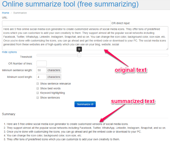Focus the URL input field
The width and height of the screenshot is (170, 146).
[x=56, y=23]
